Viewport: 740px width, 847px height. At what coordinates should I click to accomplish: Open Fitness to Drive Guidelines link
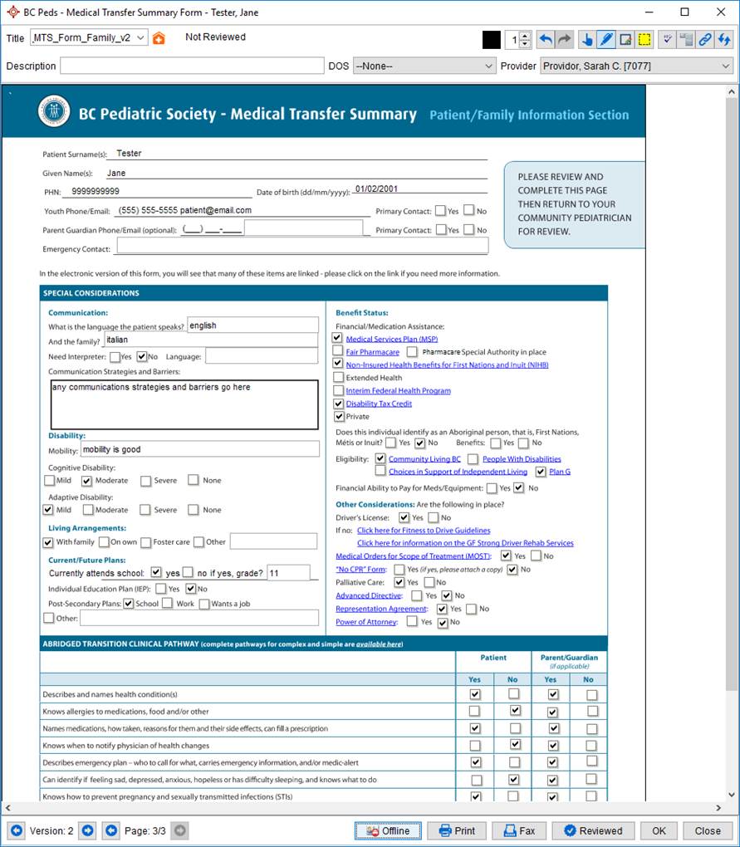[424, 531]
